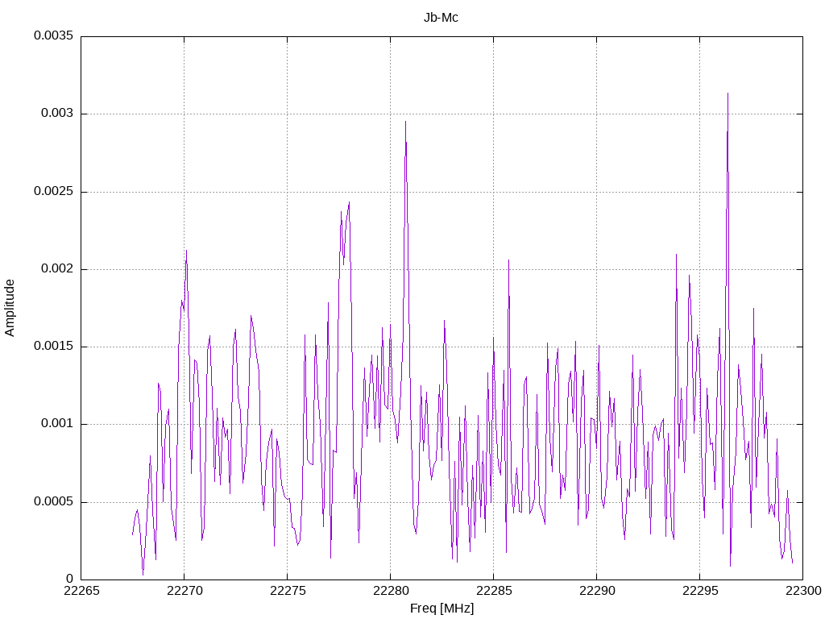Click the plot title Jb-Mc
The height and width of the screenshot is (619, 825).
pyautogui.click(x=441, y=18)
